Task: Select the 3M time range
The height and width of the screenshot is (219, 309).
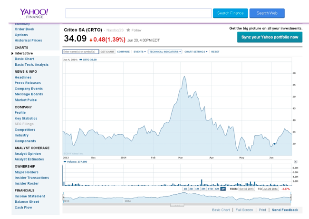Action: point(203,189)
